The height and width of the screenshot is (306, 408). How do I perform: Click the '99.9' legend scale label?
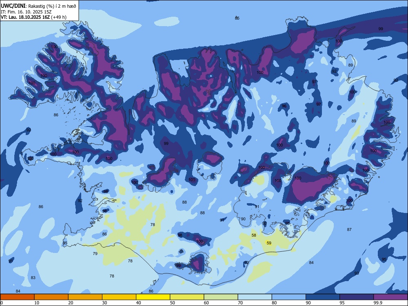(377, 303)
